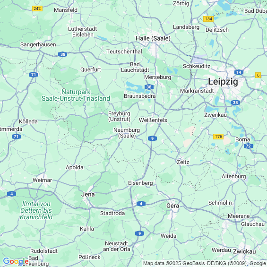Click the A38 highway shield near Sangerhausen
The image size is (267, 267).
coord(63,54)
